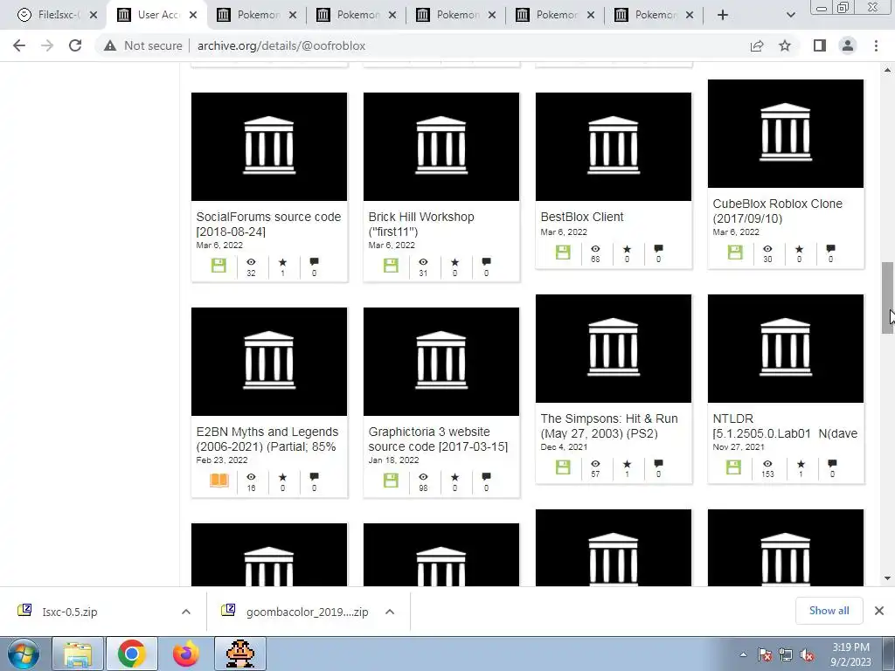Share this page using the share icon
This screenshot has height=671, width=895.
tap(757, 45)
